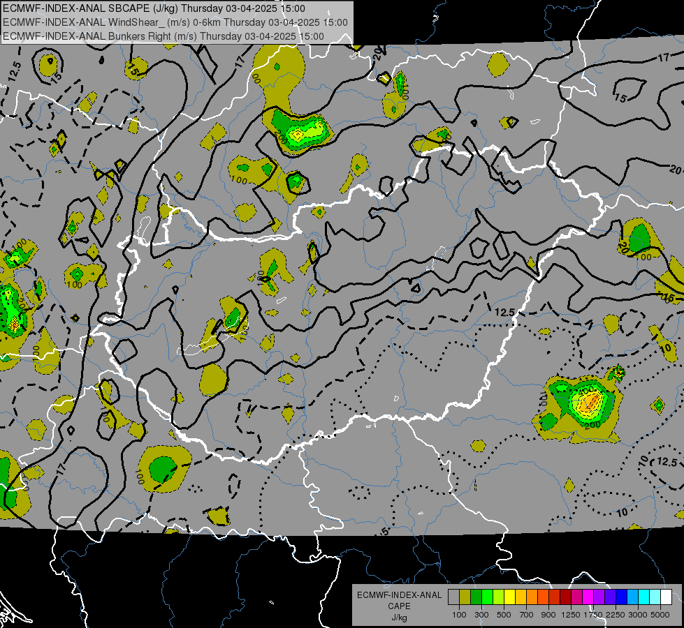Click the pure yellow legend swatch
The width and height of the screenshot is (684, 628).
[x=509, y=597]
